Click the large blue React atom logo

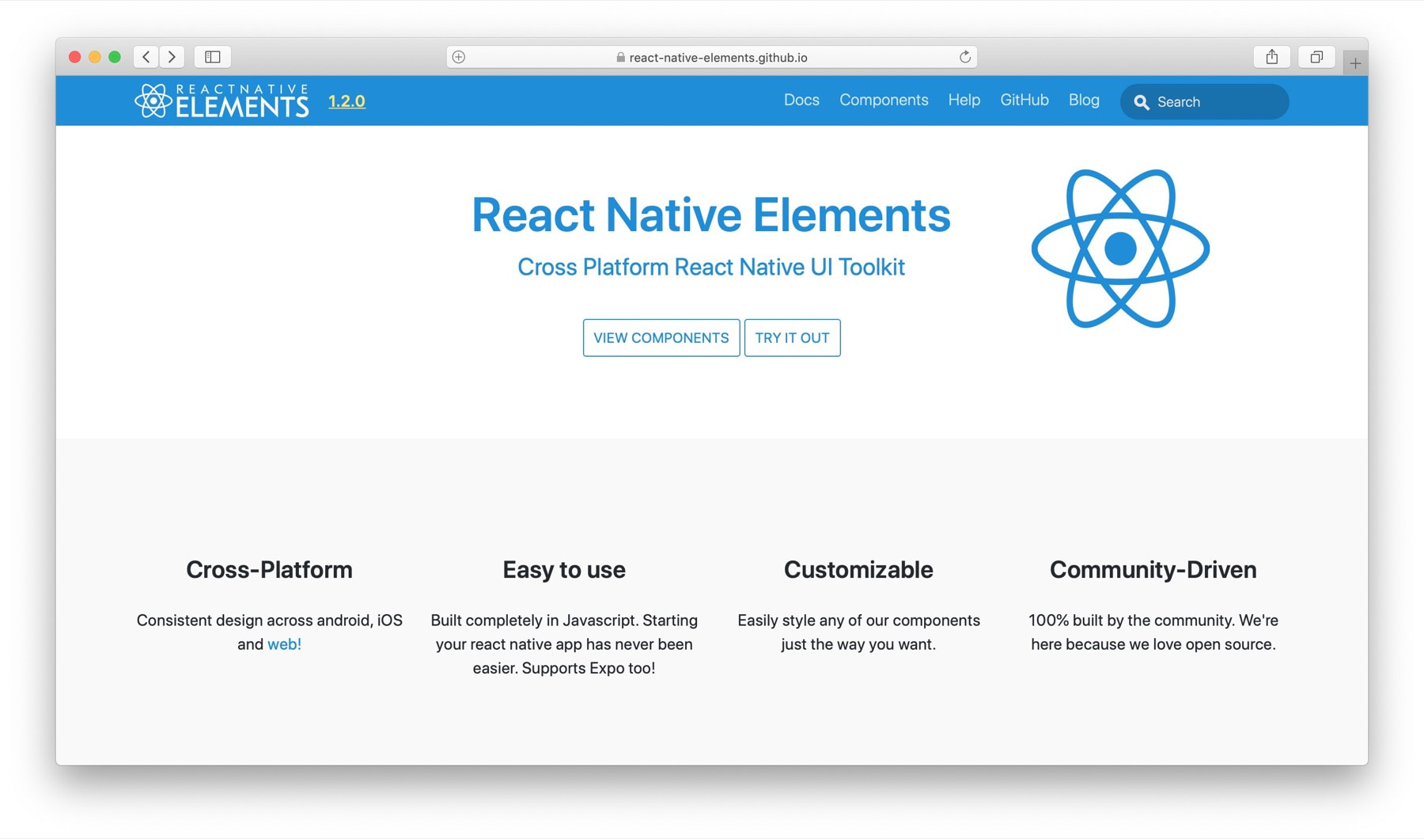coord(1120,249)
